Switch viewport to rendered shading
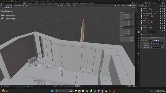The image size is (166, 93). (134, 5)
